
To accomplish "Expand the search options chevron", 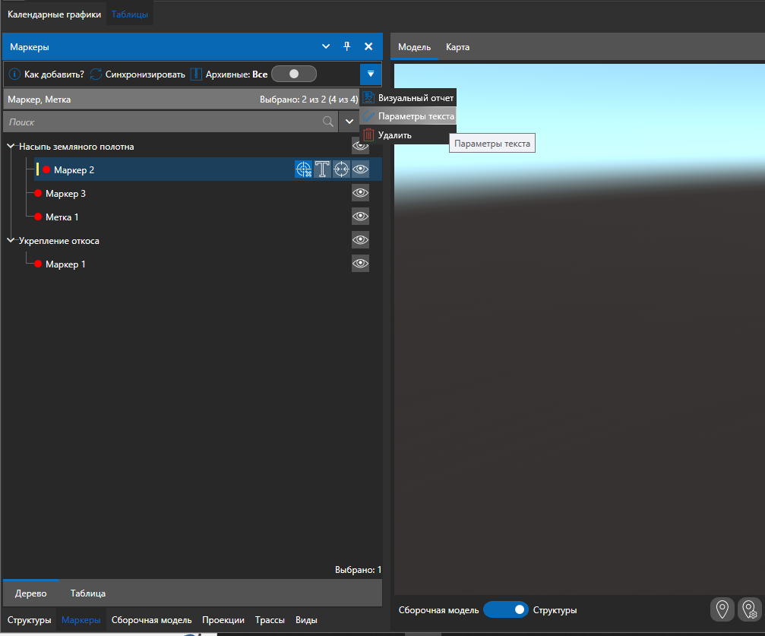I will [x=349, y=122].
